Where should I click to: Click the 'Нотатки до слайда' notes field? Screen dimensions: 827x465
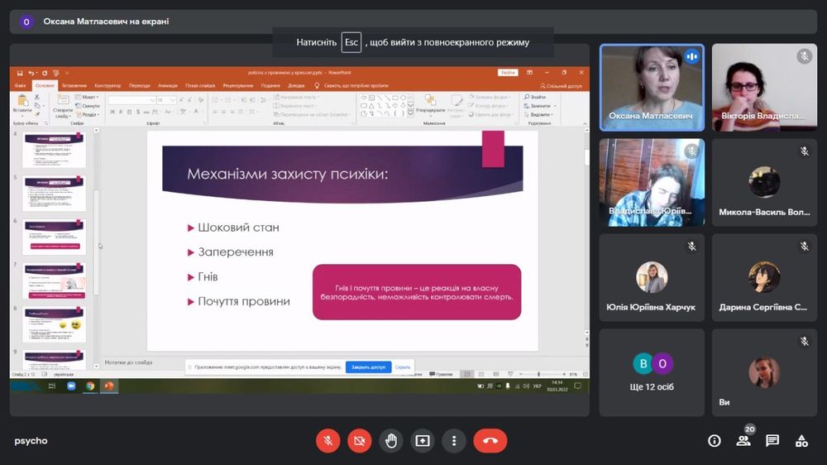(x=128, y=362)
